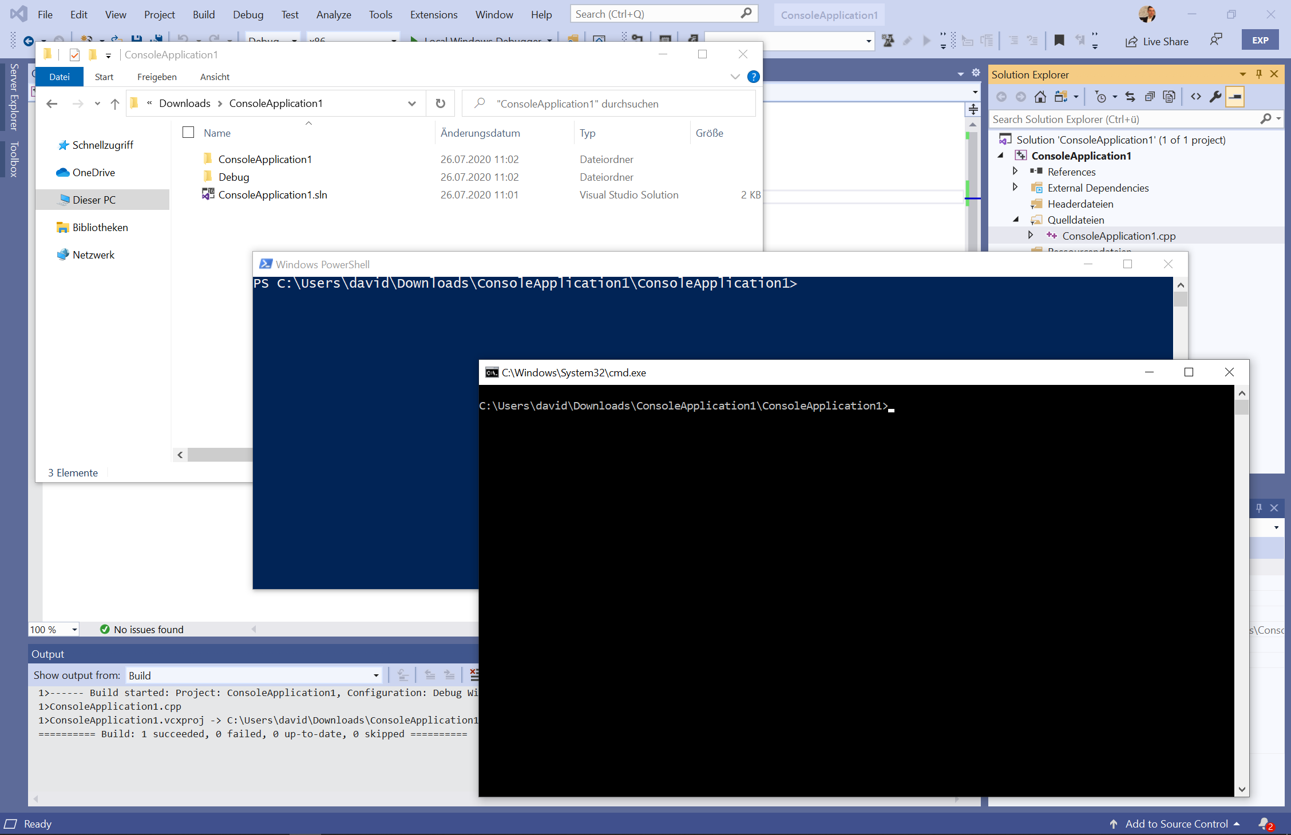Click the Solution Explorer search magnifier icon

coord(1266,118)
